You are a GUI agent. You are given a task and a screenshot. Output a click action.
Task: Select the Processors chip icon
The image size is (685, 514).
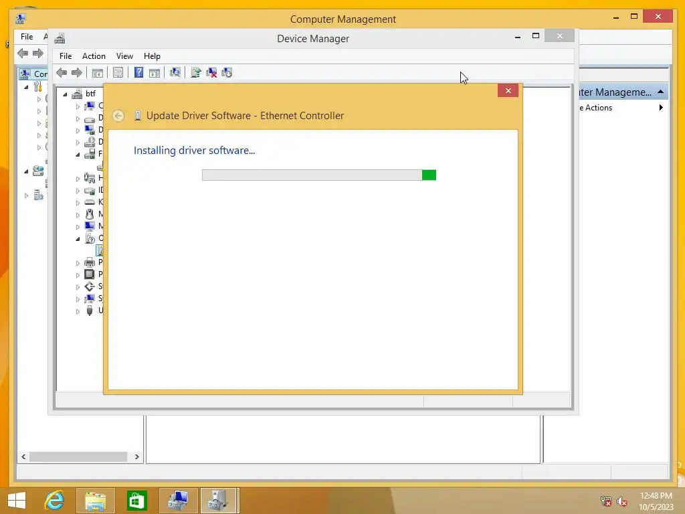coord(90,274)
